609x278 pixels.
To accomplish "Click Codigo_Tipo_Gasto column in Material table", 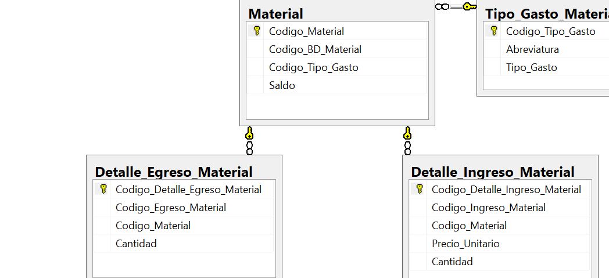I will click(x=337, y=67).
